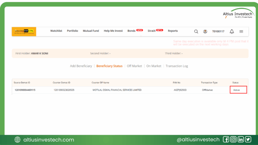
Task: Click the globe icon beside altiusinvestech.com
Action: pyautogui.click(x=17, y=140)
